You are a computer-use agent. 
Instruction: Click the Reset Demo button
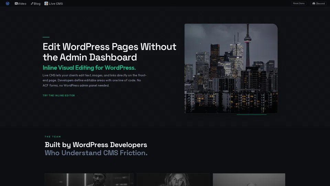tap(299, 3)
